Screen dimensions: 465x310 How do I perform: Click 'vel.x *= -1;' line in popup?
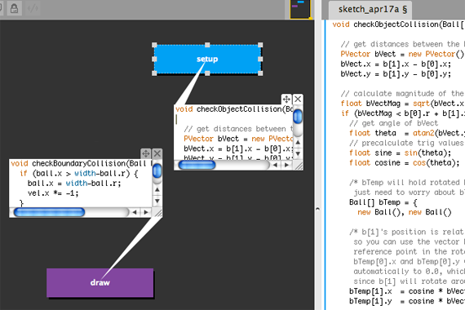[x=53, y=193]
